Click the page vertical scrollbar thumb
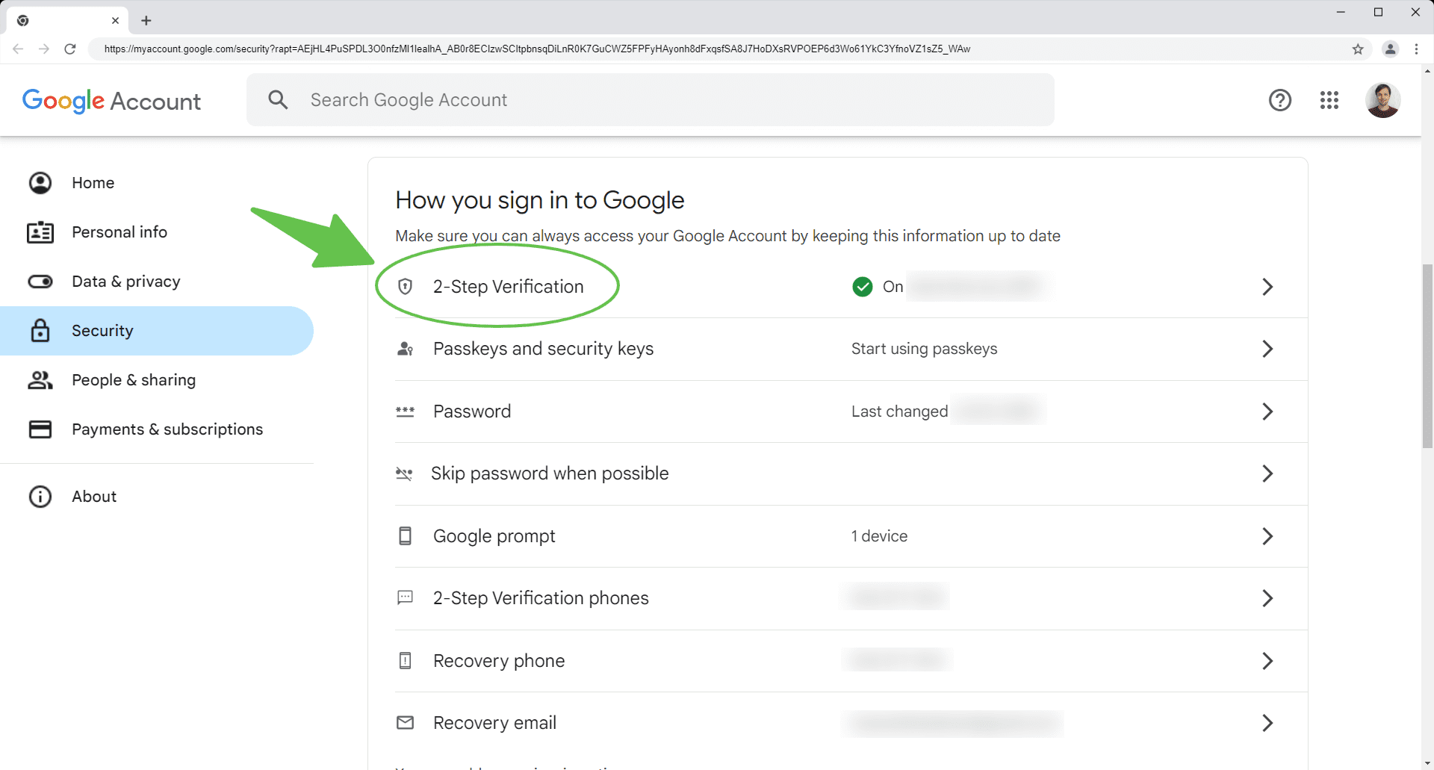Viewport: 1434px width, 770px height. click(1427, 355)
